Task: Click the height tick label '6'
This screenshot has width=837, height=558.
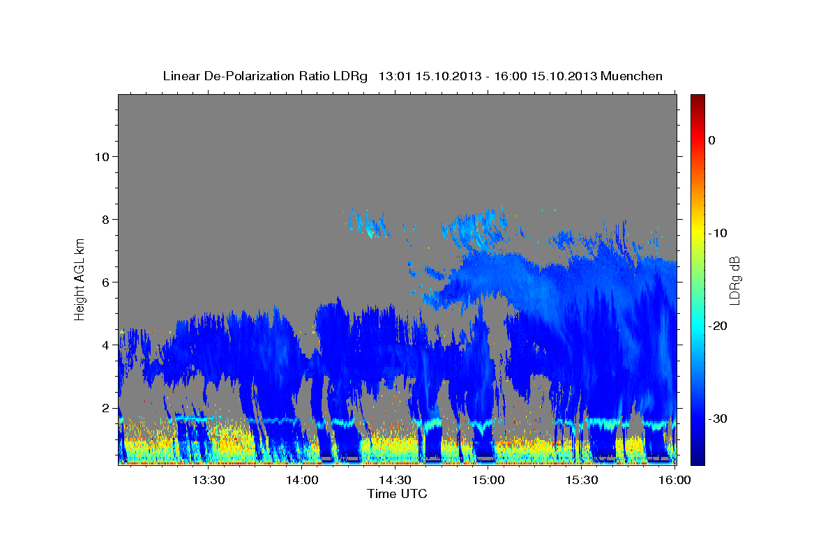Action: tap(105, 282)
